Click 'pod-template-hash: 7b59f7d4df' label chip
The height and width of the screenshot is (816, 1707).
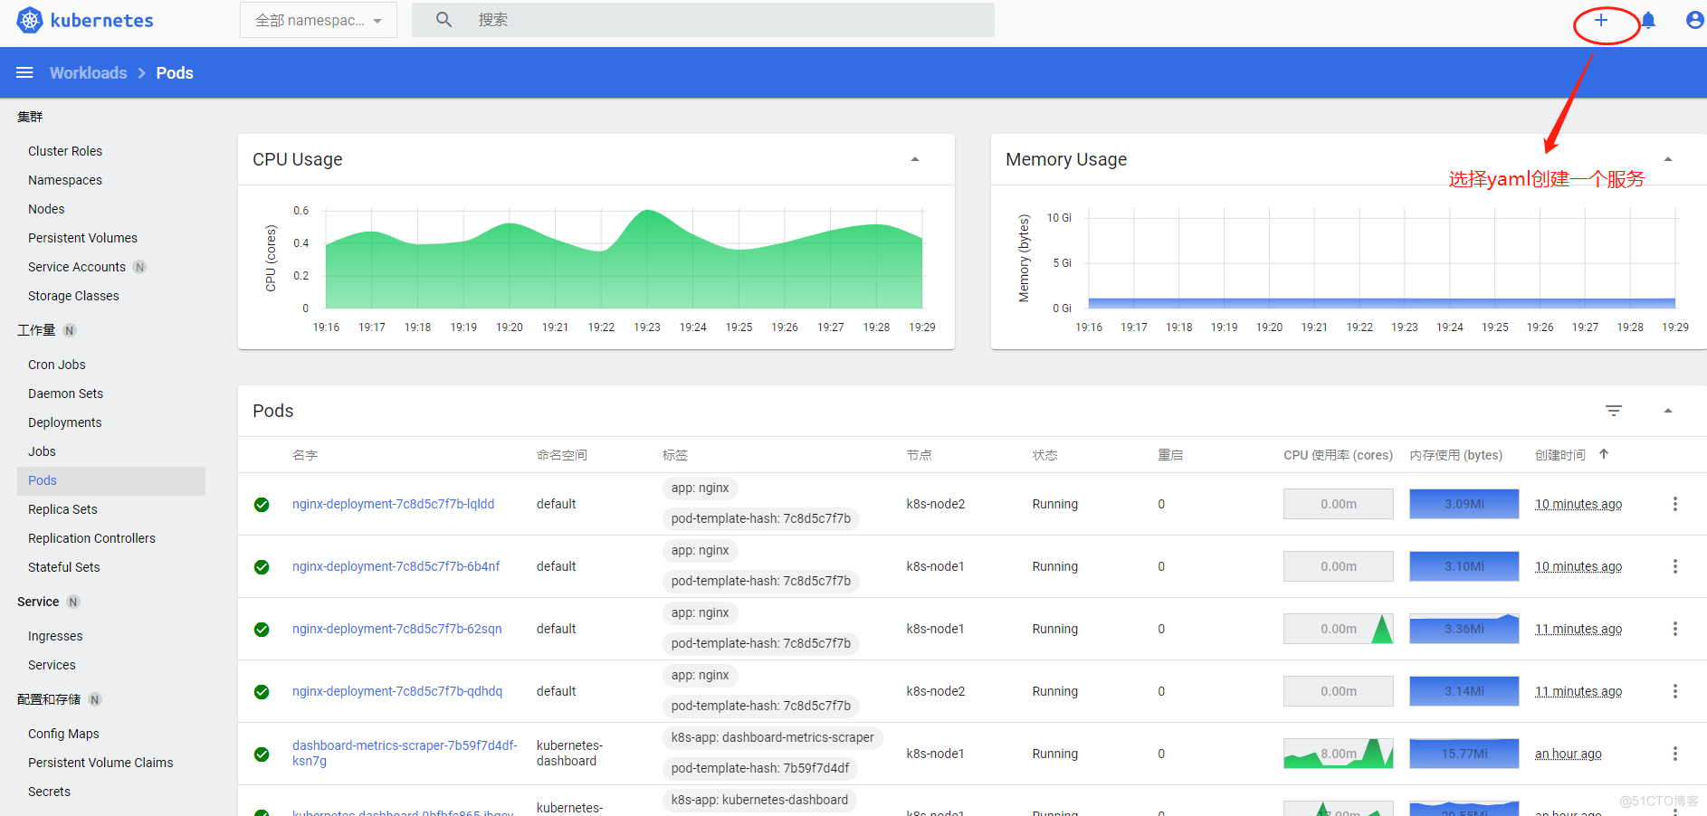click(760, 768)
